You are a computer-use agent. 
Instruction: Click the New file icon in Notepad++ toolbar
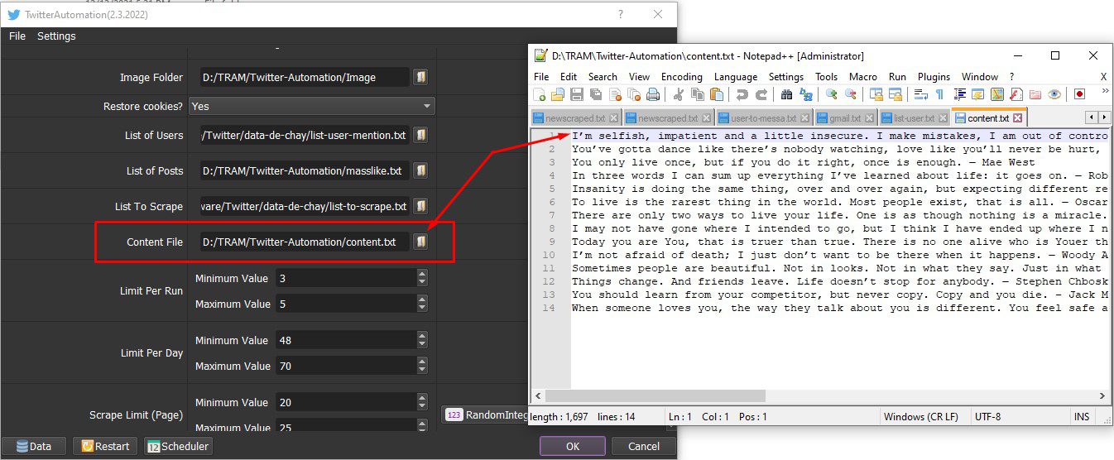tap(540, 94)
